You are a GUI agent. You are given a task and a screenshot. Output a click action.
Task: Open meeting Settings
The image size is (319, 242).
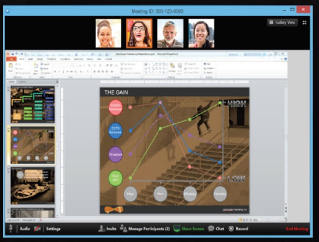point(53,229)
